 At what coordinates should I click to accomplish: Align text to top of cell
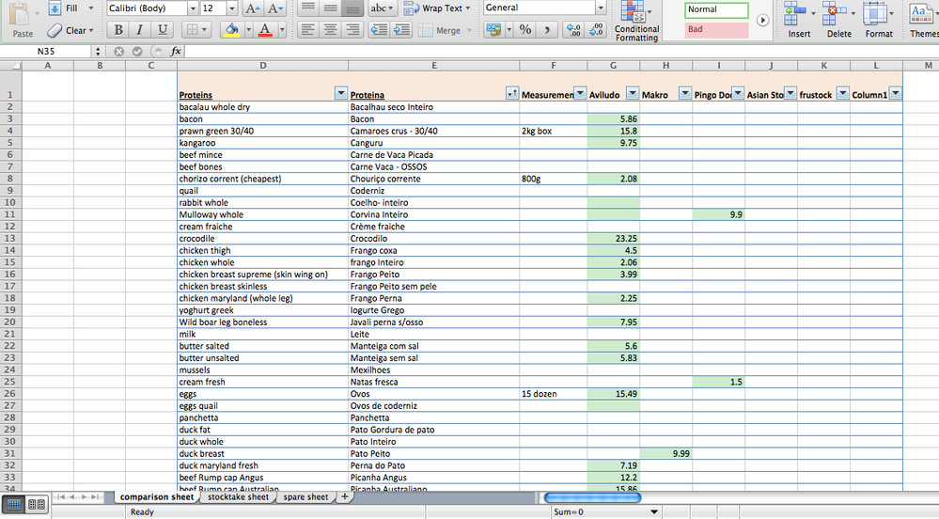[x=307, y=8]
